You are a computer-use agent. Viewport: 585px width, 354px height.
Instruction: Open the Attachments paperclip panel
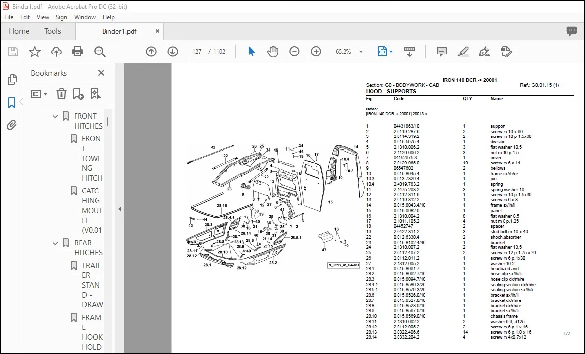click(12, 125)
